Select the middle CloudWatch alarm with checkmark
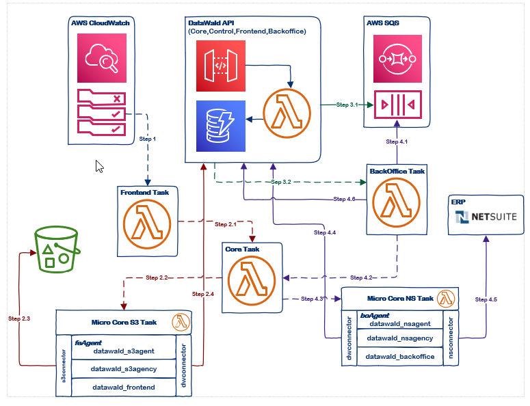This screenshot has height=406, width=530. (x=102, y=113)
